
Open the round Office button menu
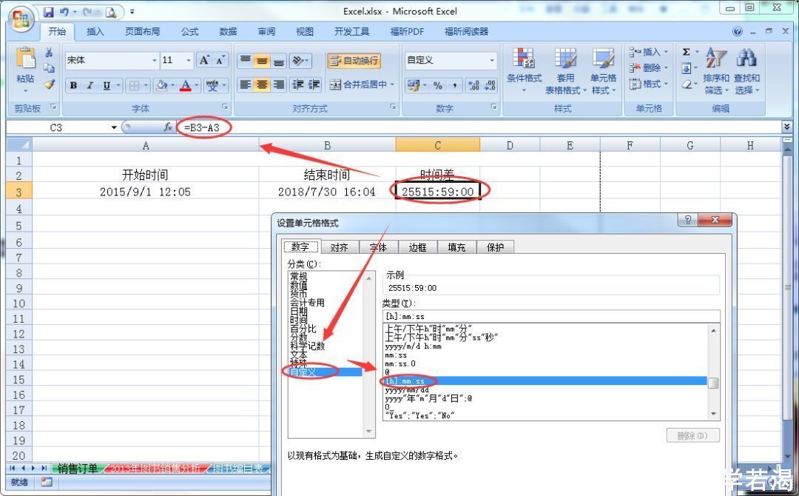pyautogui.click(x=22, y=20)
